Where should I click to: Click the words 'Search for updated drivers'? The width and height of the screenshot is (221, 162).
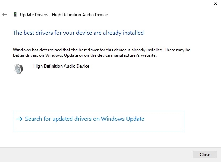[x=57, y=119]
